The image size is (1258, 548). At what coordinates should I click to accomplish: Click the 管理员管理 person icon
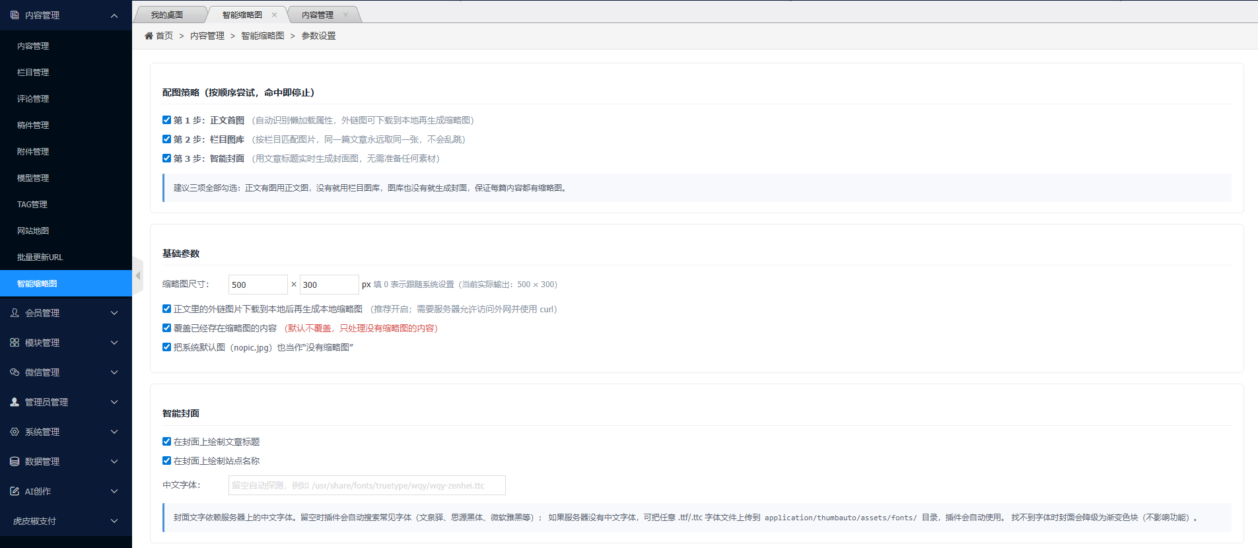[x=15, y=402]
